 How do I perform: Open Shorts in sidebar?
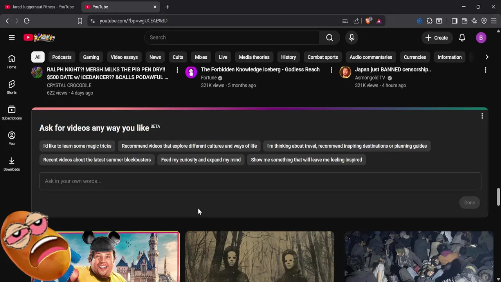tap(12, 87)
